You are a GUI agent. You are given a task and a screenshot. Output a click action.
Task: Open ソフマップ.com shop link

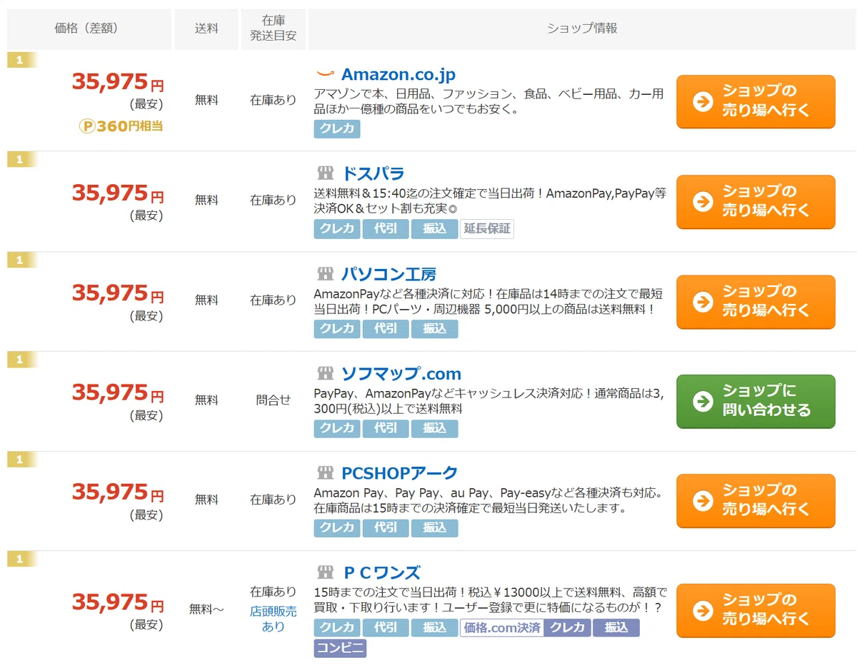click(401, 374)
